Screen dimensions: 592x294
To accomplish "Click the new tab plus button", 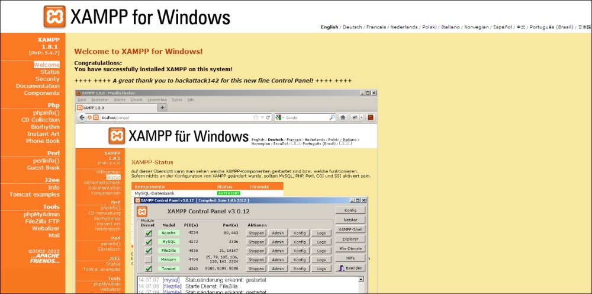I will (162, 108).
